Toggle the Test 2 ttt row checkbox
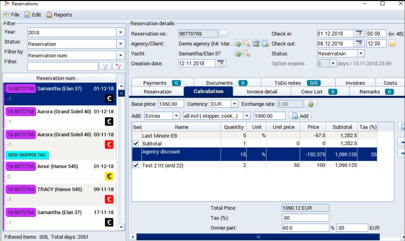405x241 pixels. (136, 165)
